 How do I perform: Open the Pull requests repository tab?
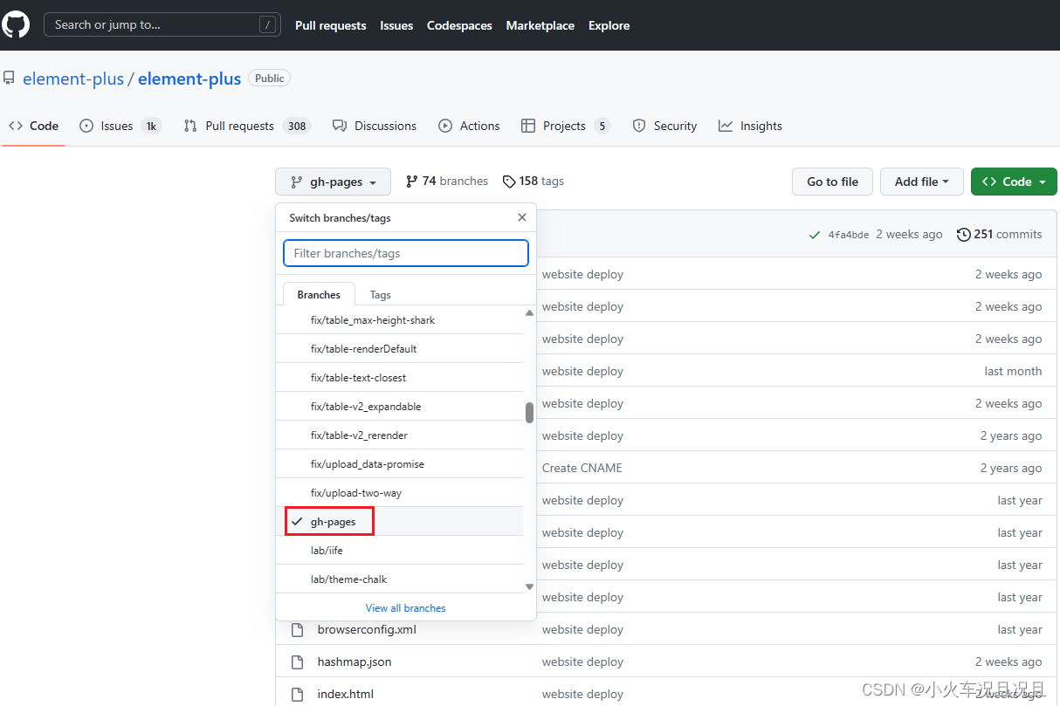pyautogui.click(x=247, y=126)
